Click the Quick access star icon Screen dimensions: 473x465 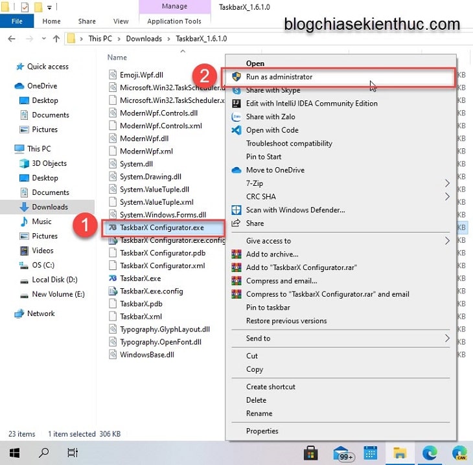coord(20,66)
